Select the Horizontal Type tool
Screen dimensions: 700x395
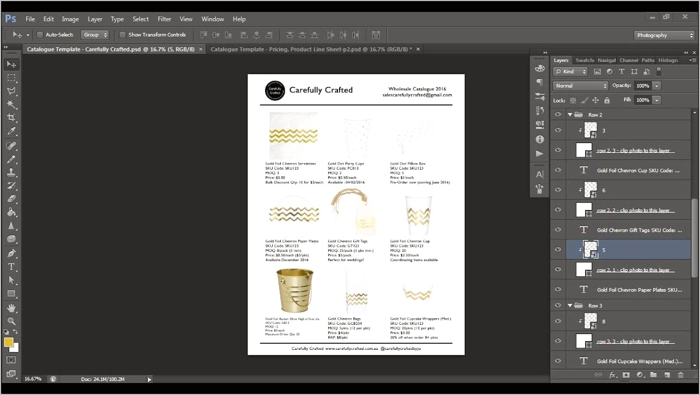[x=11, y=267]
